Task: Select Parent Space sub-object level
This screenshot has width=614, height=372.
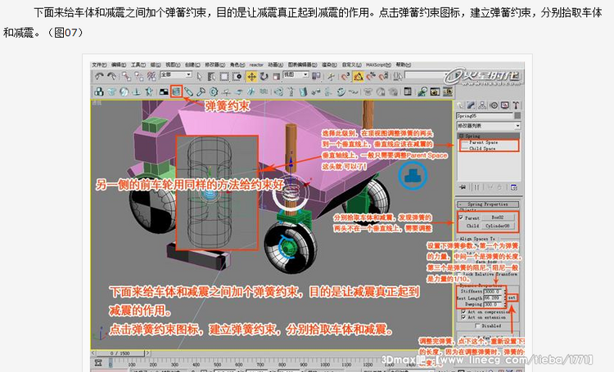Action: 484,142
